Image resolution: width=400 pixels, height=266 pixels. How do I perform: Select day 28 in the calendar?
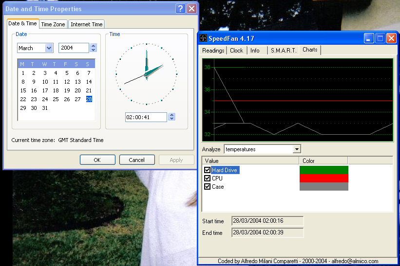pos(89,99)
